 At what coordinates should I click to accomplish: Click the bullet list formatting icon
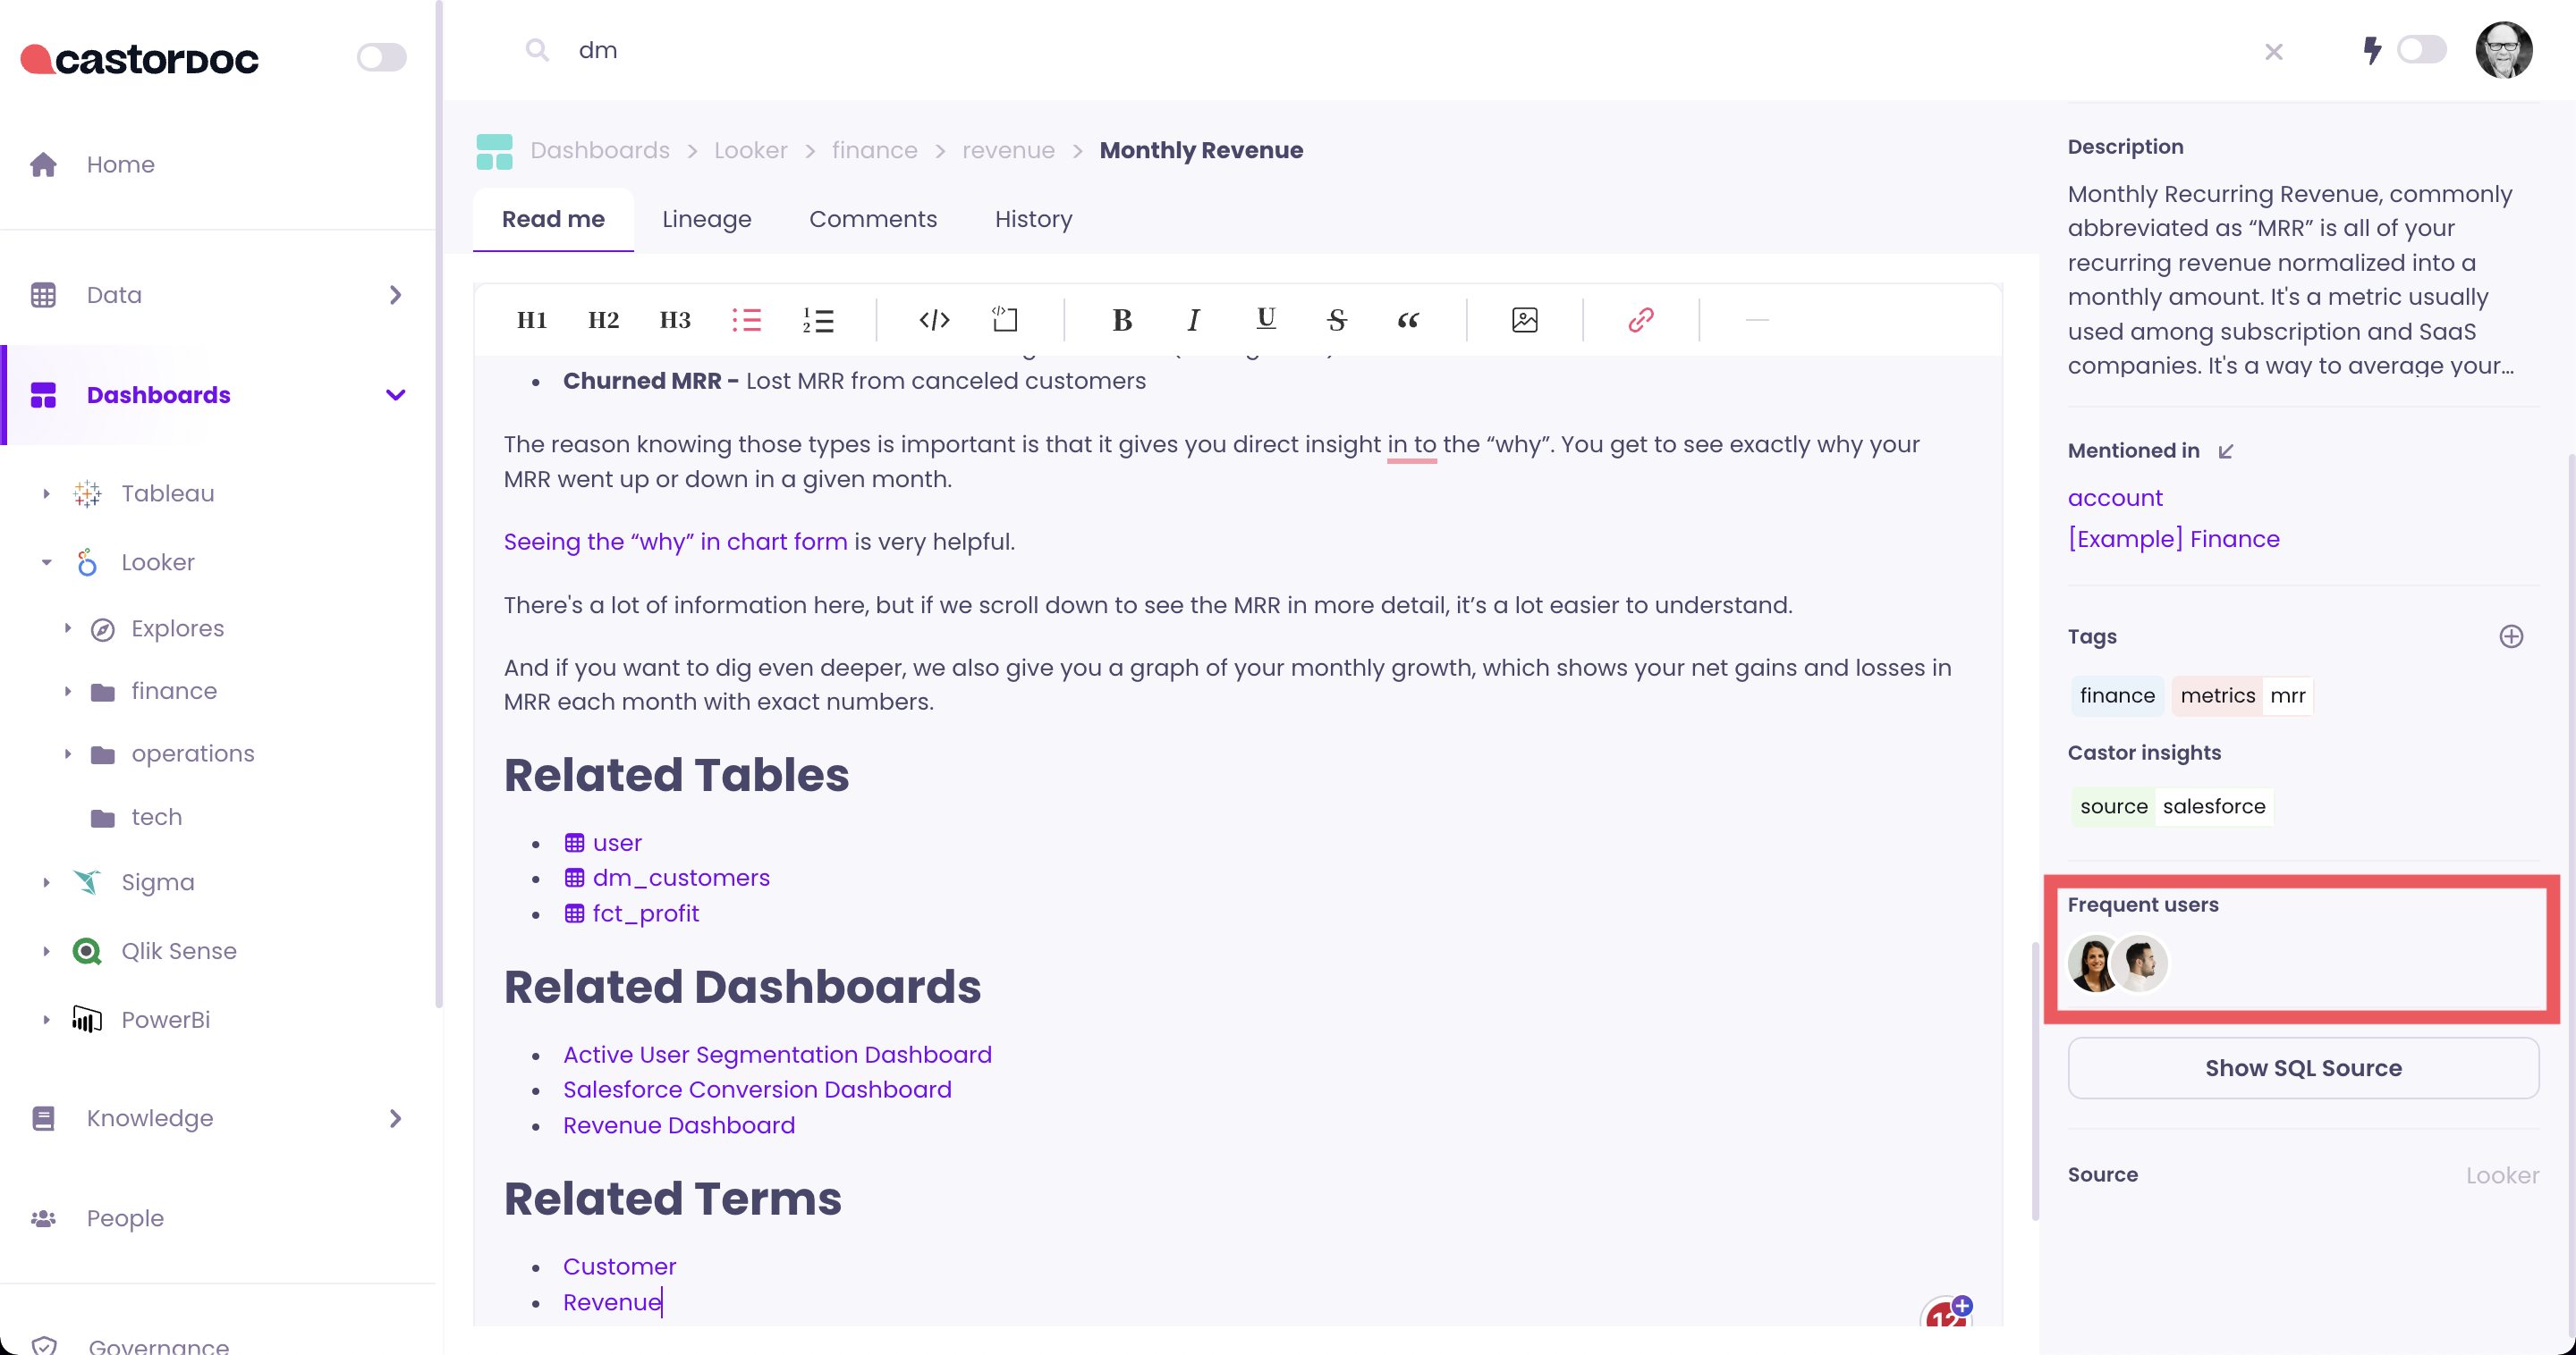click(746, 320)
